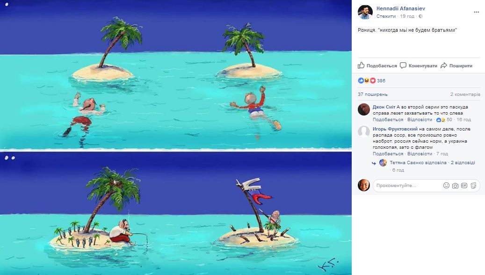Click Hennadii Afanasiev's profile picture thumbnail
The width and height of the screenshot is (485, 275).
pyautogui.click(x=365, y=12)
